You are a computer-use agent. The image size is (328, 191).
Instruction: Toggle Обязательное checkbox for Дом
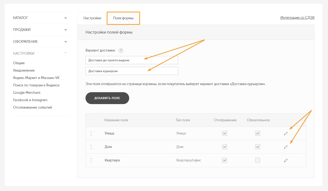pos(258,147)
